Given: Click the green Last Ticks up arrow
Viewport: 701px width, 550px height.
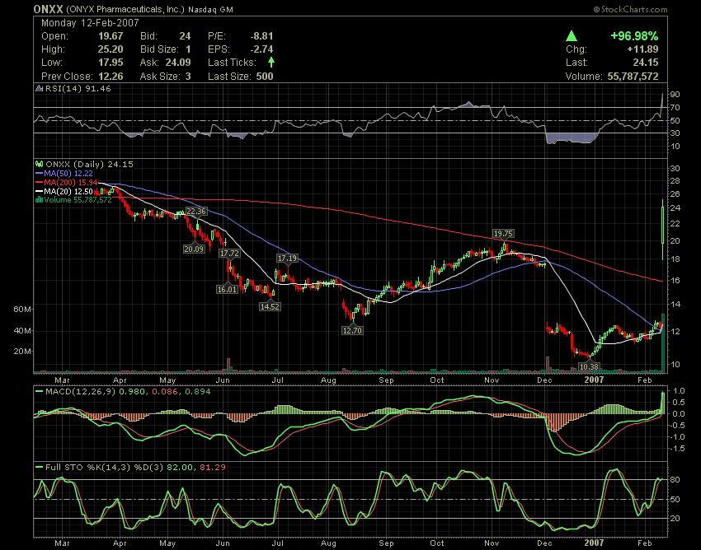Looking at the screenshot, I should pos(271,62).
